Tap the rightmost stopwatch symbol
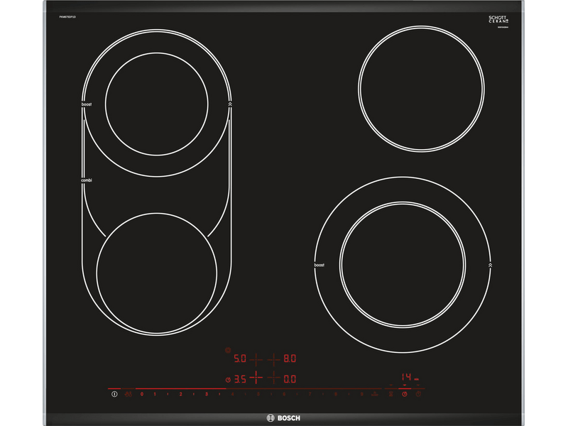 (x=419, y=393)
